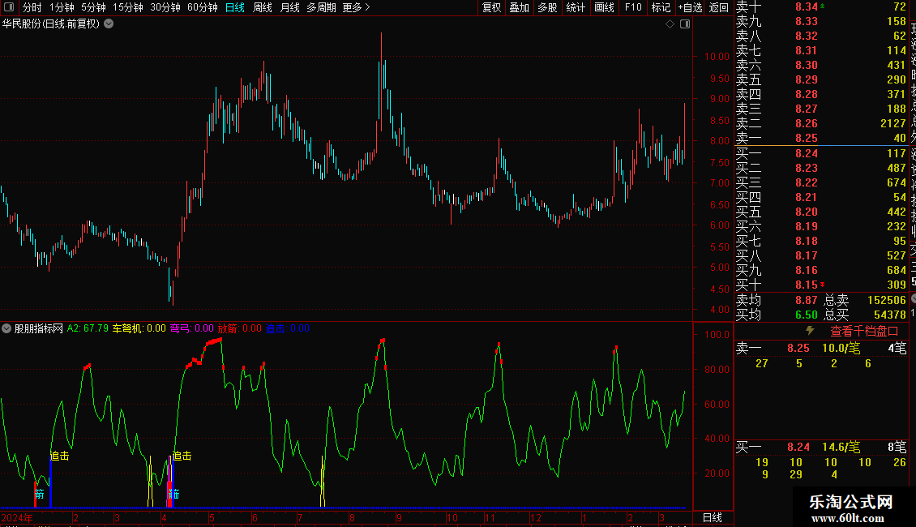Select the 卖五 8.29 order row

pos(821,80)
